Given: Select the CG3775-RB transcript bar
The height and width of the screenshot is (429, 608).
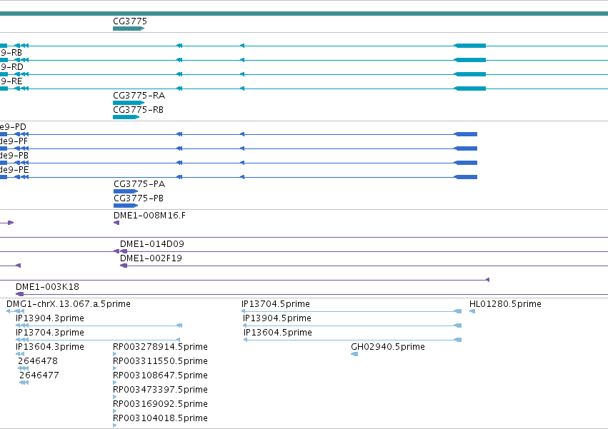Looking at the screenshot, I should click(126, 117).
